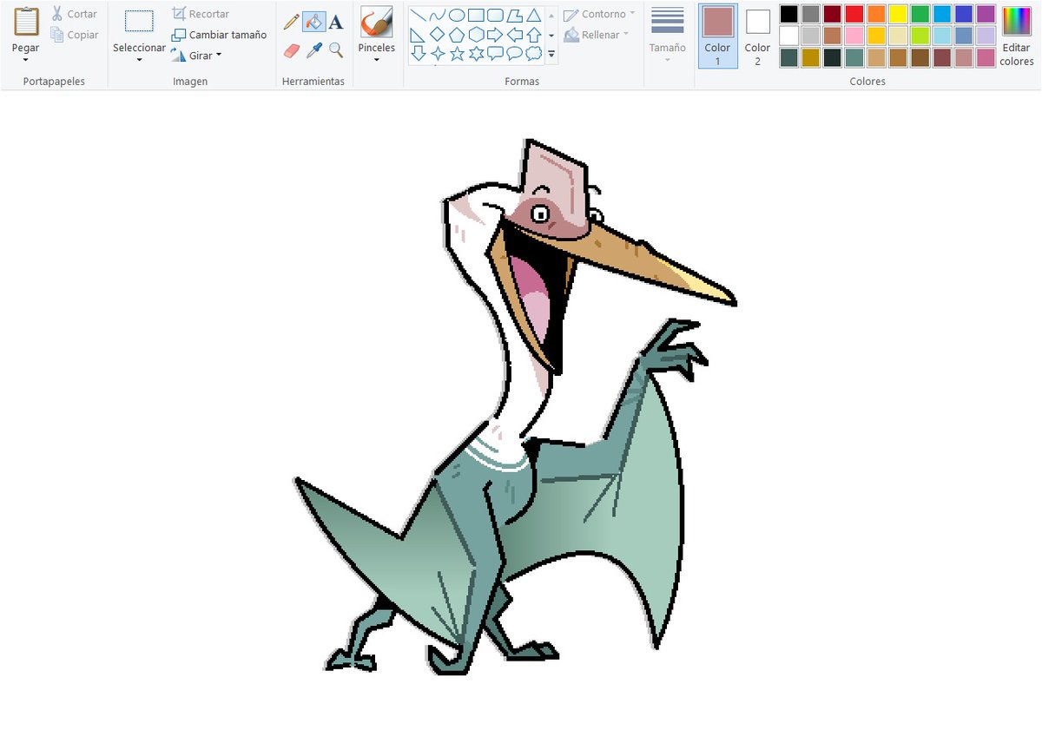Screen dimensions: 1042x730
Task: Select the eyedropper color picker tool
Action: (313, 49)
